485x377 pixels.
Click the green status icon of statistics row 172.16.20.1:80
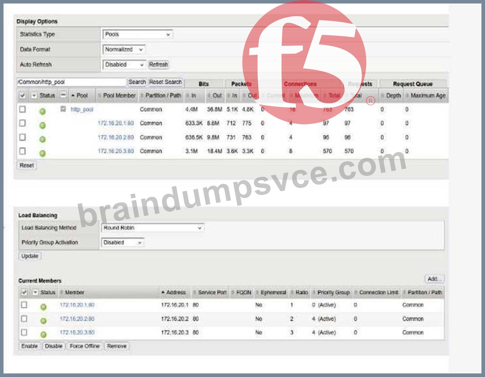43,125
